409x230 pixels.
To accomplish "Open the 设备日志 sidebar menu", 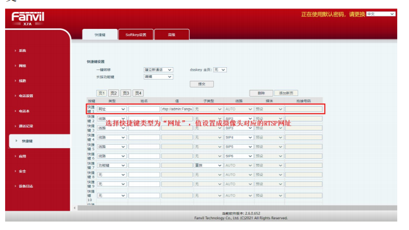I will pyautogui.click(x=25, y=186).
